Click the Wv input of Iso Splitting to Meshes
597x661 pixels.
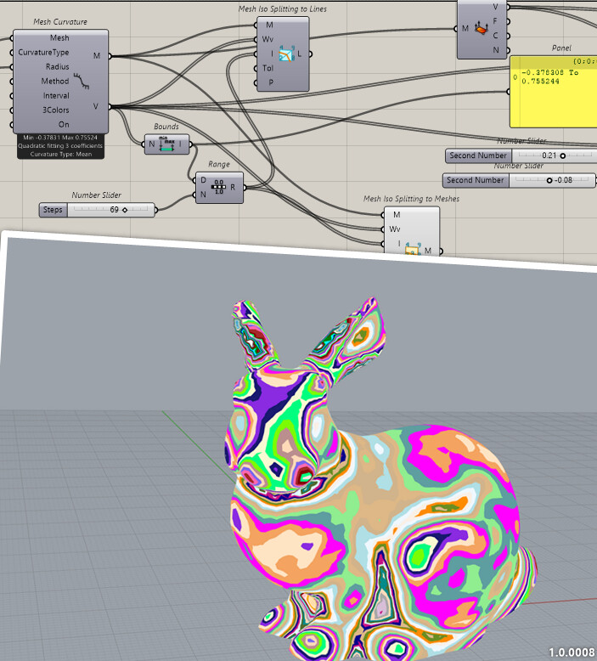click(x=395, y=229)
